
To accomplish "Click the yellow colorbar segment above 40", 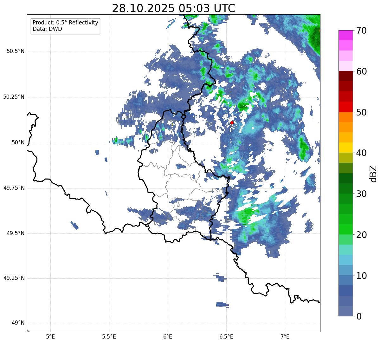I will coord(345,148).
